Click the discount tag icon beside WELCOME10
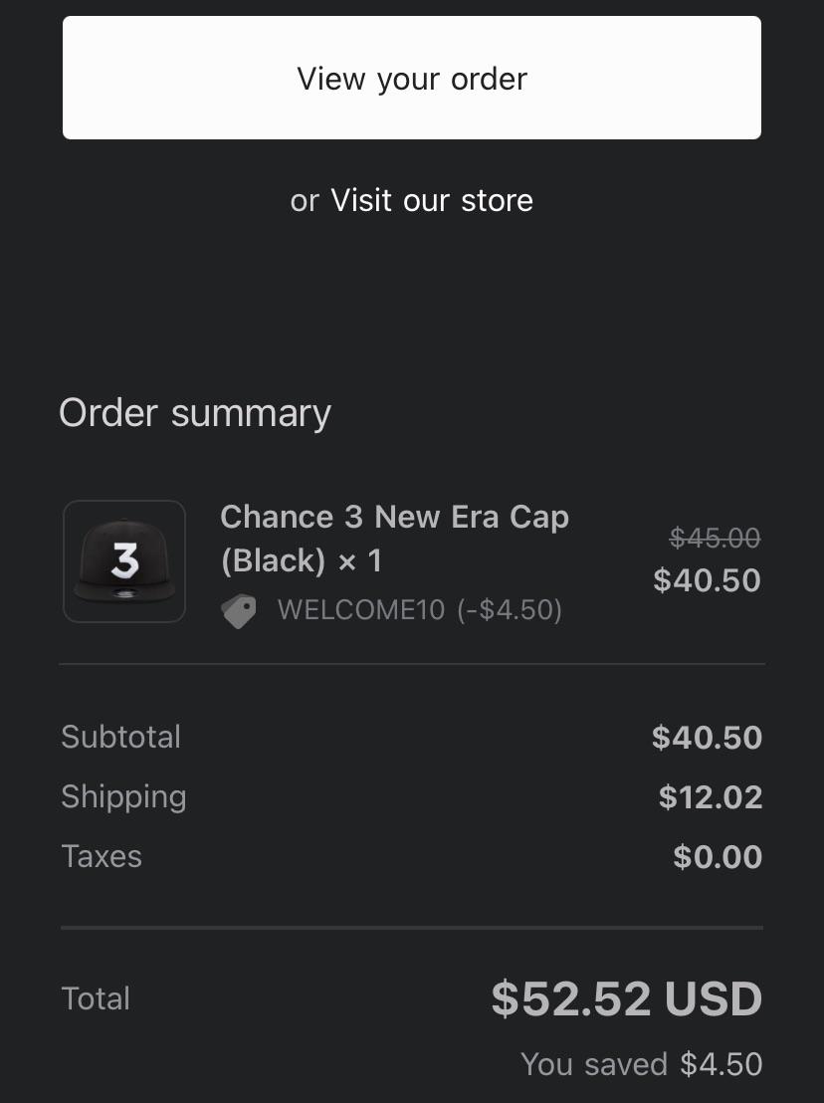This screenshot has width=824, height=1103. click(x=239, y=610)
